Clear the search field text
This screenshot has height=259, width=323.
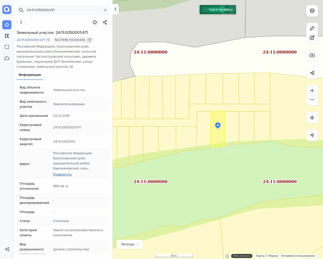pos(105,10)
